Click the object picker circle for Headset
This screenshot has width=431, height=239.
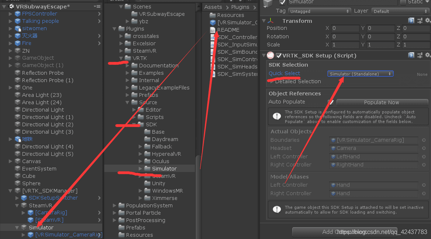pyautogui.click(x=424, y=148)
